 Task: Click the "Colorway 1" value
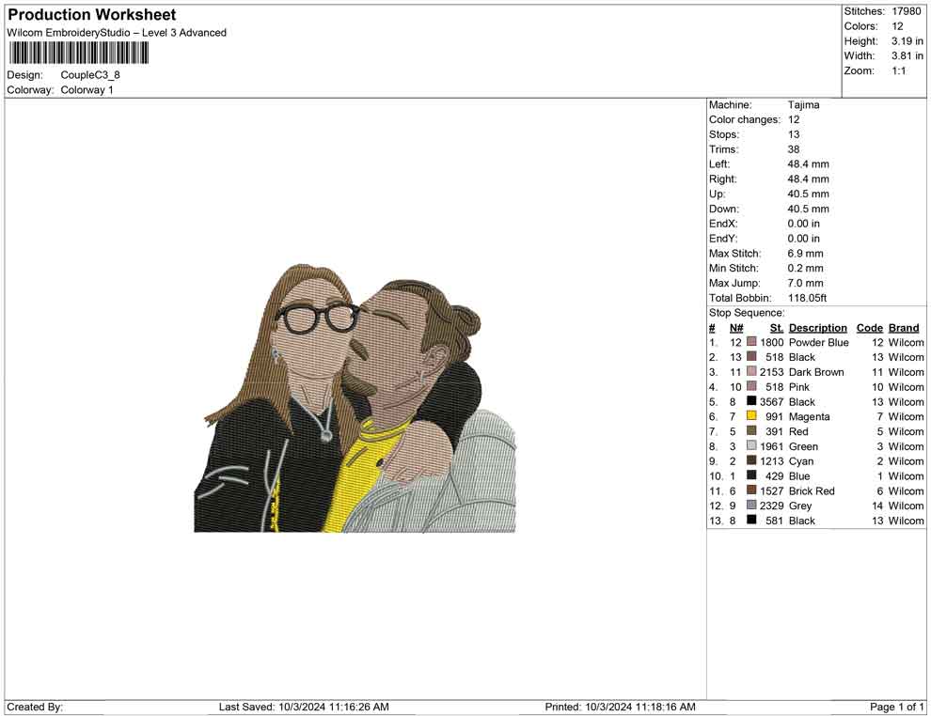coord(87,90)
